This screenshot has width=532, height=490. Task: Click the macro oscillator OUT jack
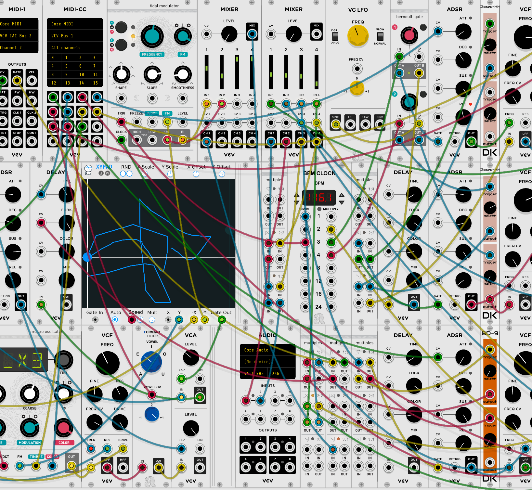(71, 466)
